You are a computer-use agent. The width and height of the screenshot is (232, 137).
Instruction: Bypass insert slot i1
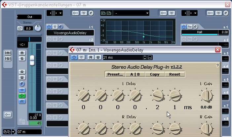(55, 27)
